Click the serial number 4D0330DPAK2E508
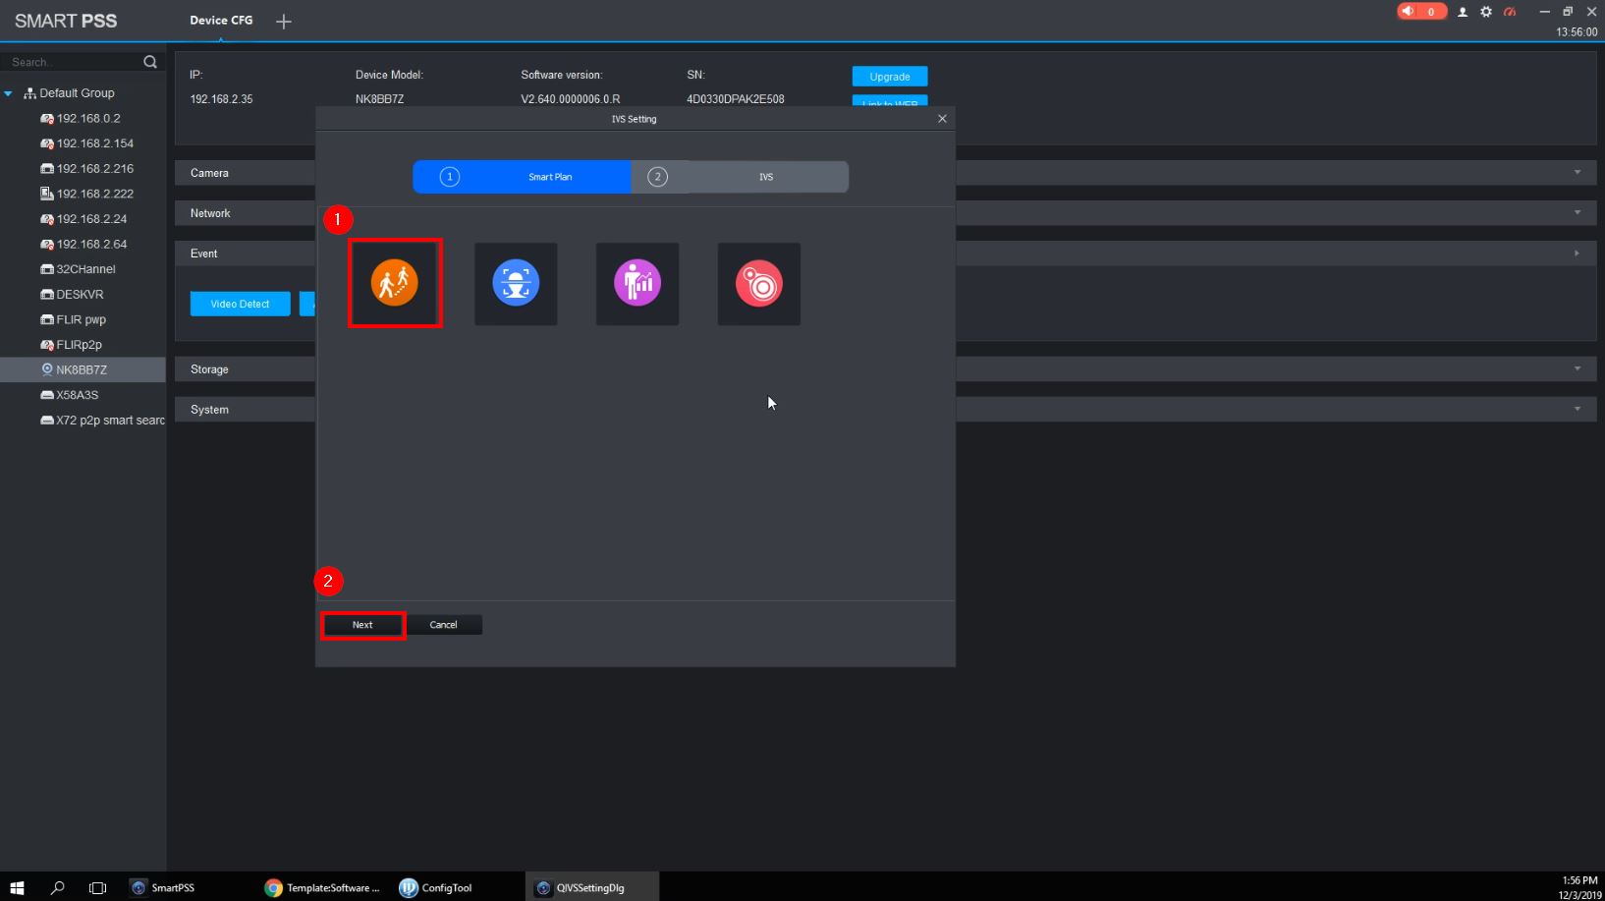 (x=736, y=99)
